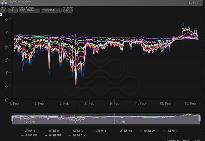Click the end date field 02/15/2026
205x141 pixels.
point(51,10)
